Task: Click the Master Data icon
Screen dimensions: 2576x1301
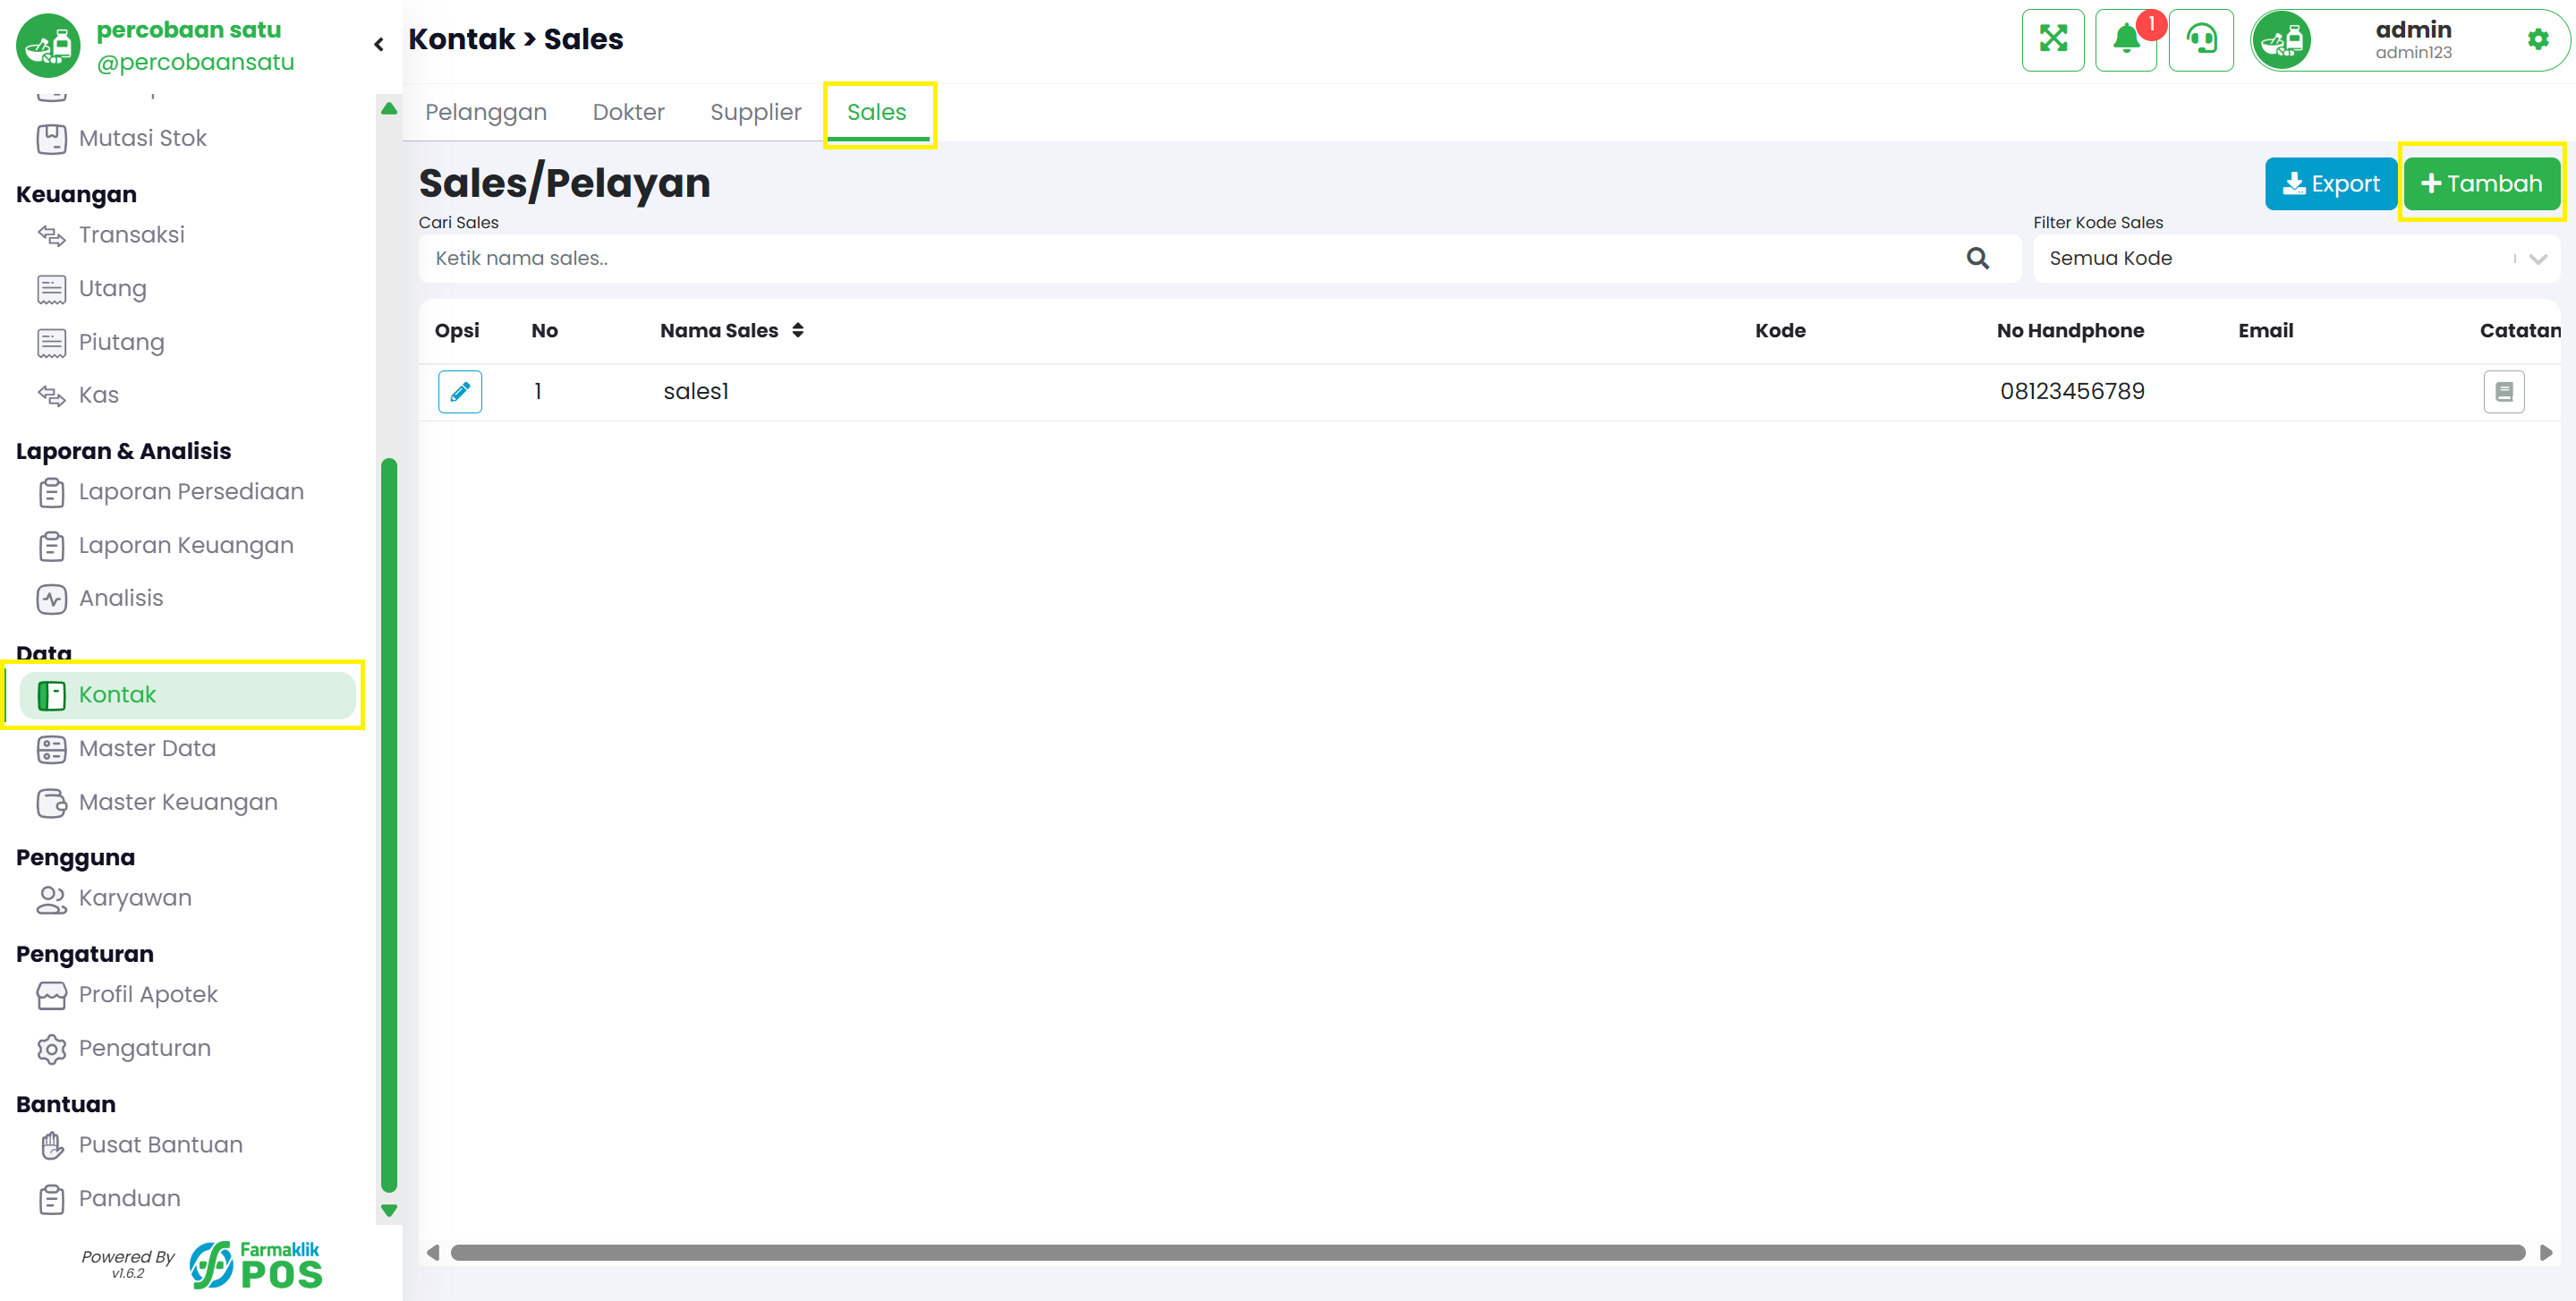Action: coord(52,749)
